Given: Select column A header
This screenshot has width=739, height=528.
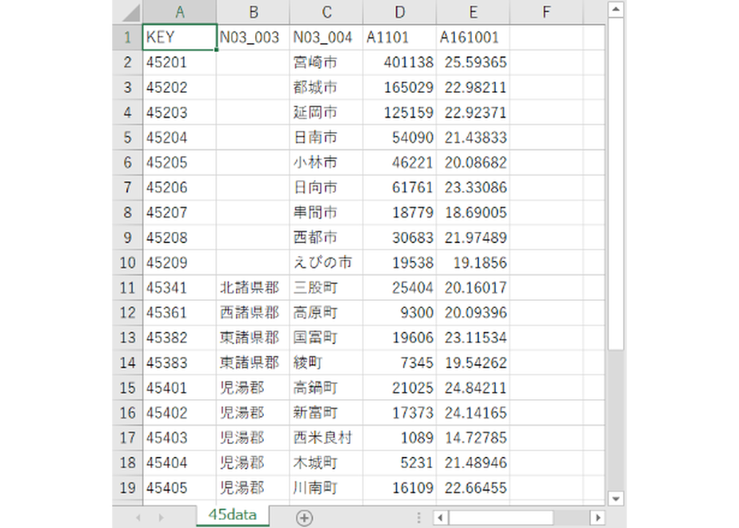Looking at the screenshot, I should pos(180,12).
